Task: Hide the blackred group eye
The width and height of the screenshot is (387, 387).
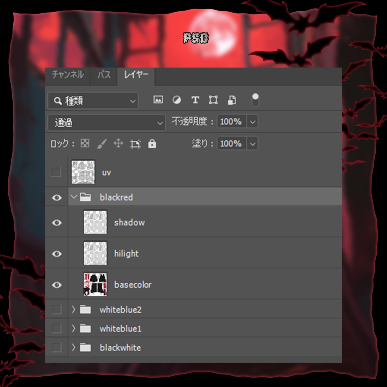Action: point(57,197)
